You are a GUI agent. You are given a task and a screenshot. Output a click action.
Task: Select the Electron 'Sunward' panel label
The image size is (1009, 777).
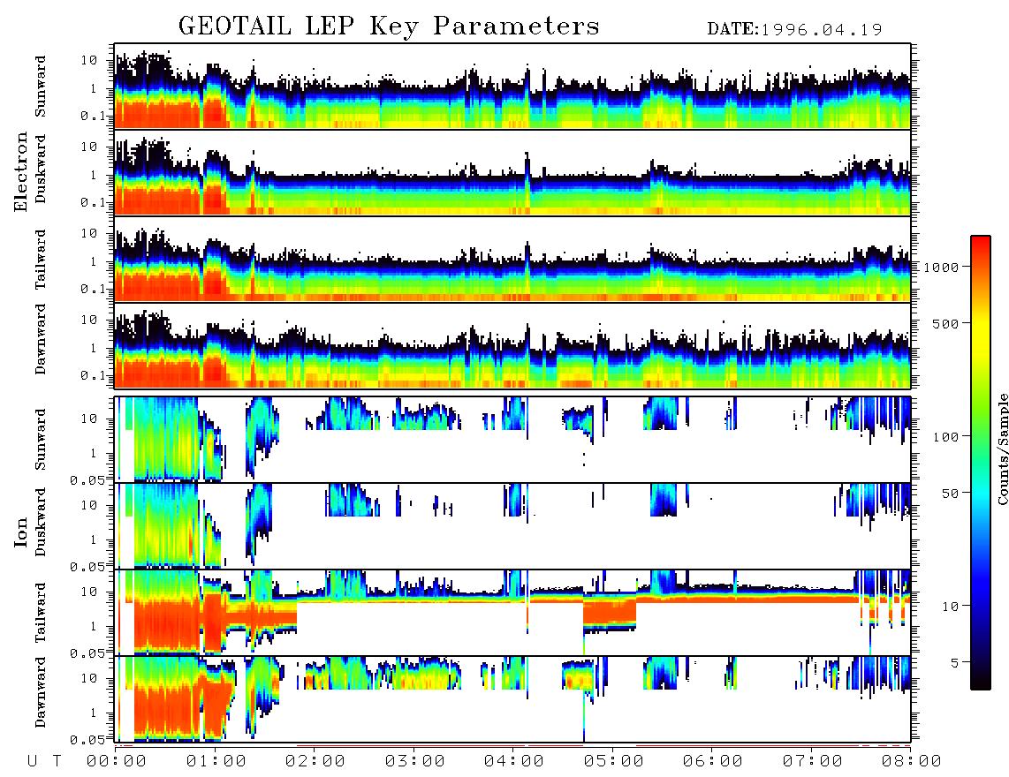(41, 87)
